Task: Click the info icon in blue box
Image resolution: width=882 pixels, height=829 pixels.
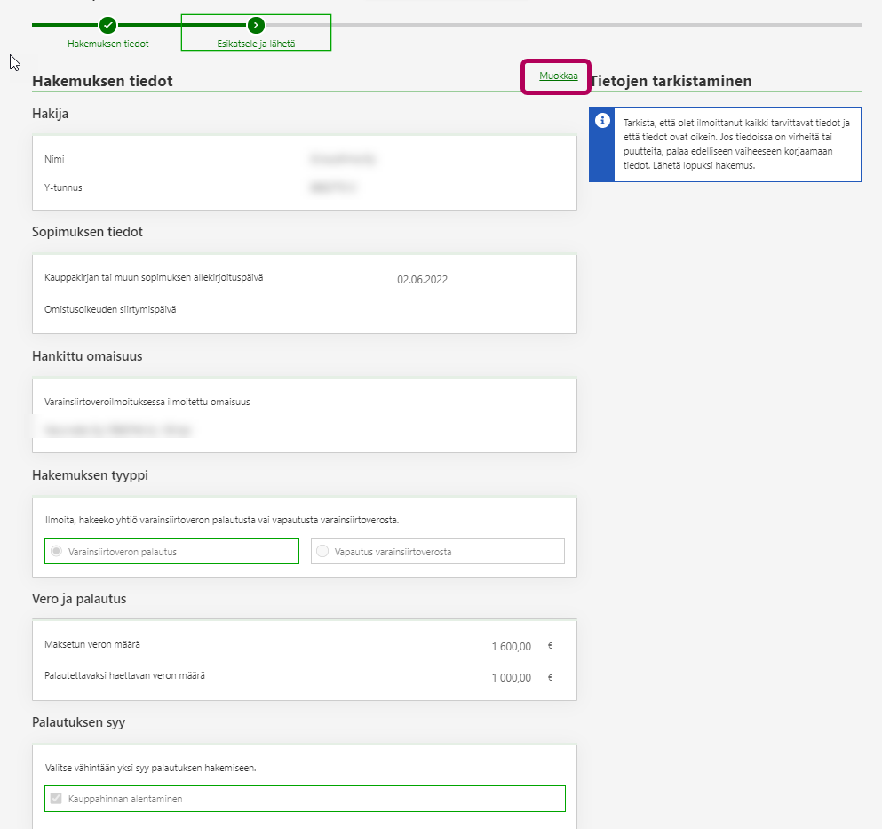Action: 602,121
